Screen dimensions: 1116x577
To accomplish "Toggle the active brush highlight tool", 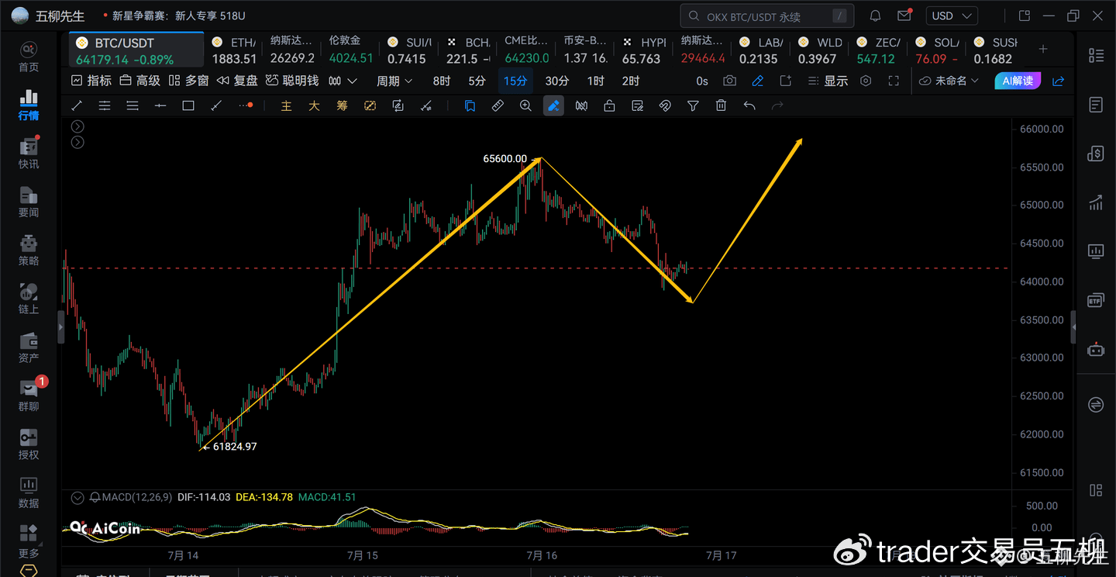I will (553, 106).
